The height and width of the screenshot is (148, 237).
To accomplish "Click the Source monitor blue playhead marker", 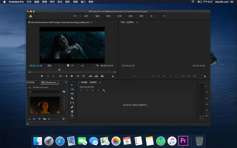I will [x=59, y=70].
